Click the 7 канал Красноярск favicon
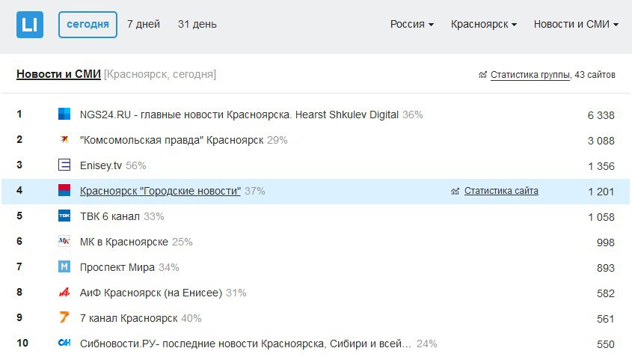632x357 pixels. pos(64,318)
